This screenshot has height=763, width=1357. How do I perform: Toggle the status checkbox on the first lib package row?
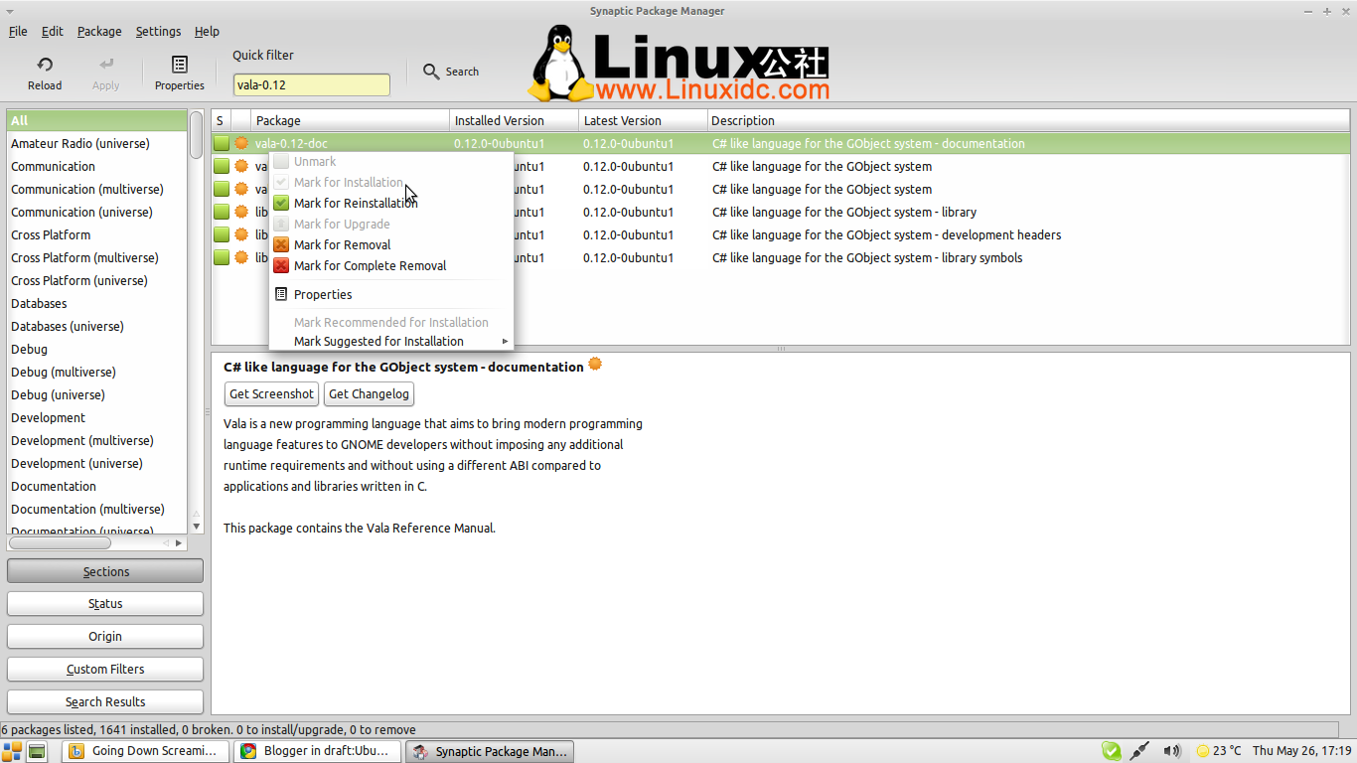(221, 212)
